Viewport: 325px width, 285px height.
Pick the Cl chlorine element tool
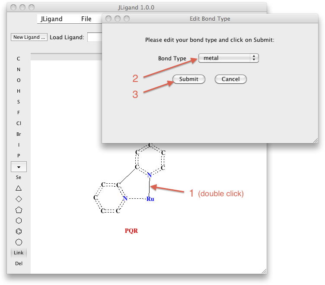19,123
